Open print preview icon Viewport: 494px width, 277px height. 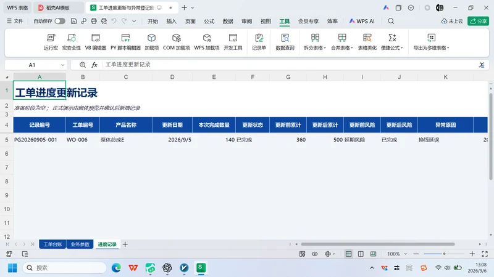click(x=104, y=21)
